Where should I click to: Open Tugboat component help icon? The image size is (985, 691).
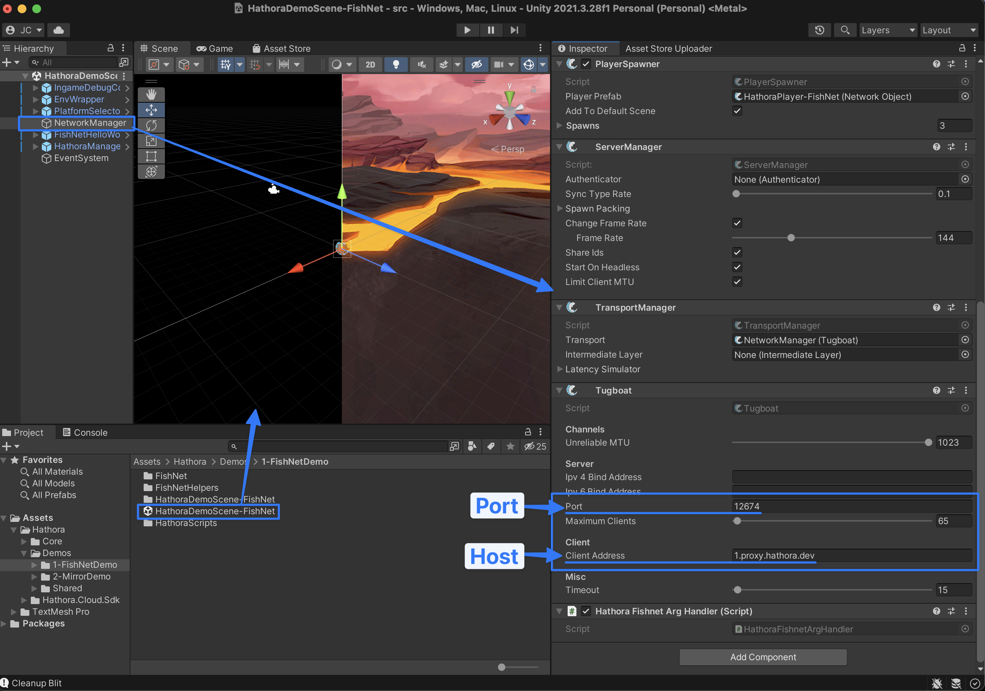pyautogui.click(x=937, y=390)
